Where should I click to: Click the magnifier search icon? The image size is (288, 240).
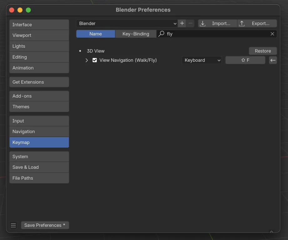pyautogui.click(x=161, y=34)
